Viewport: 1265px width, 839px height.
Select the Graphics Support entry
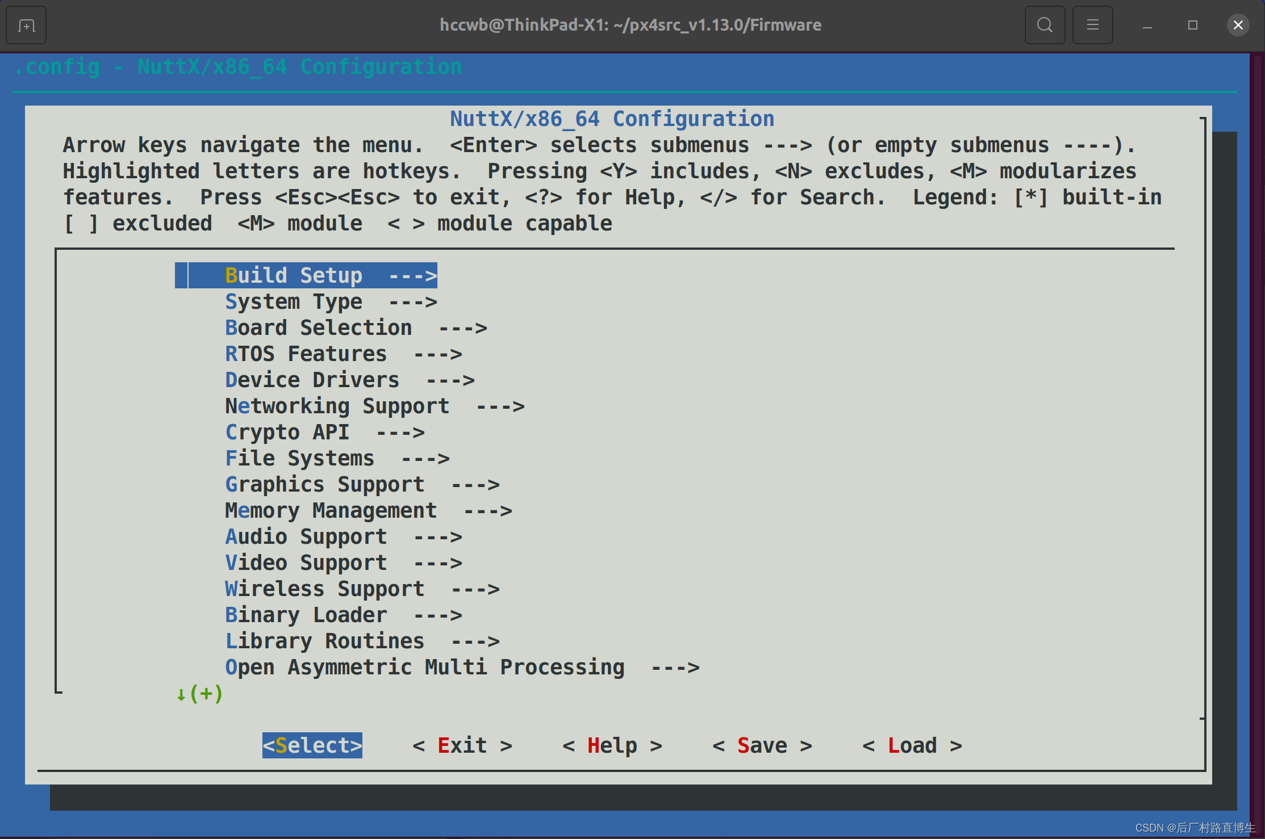point(362,485)
